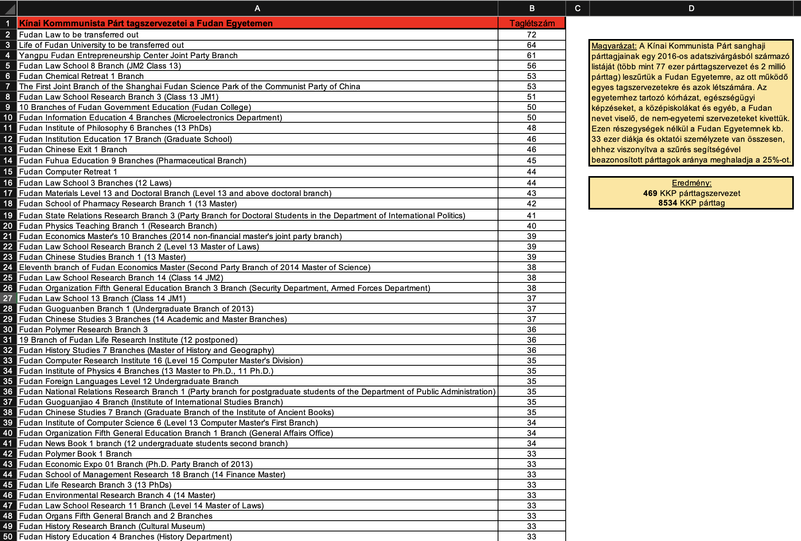Click cell 'Fudan Polymer Research Branch 3'
This screenshot has width=801, height=541.
[x=258, y=329]
